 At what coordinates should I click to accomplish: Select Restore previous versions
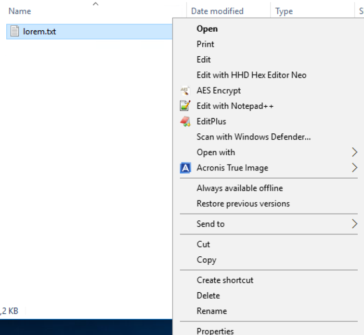(269, 204)
